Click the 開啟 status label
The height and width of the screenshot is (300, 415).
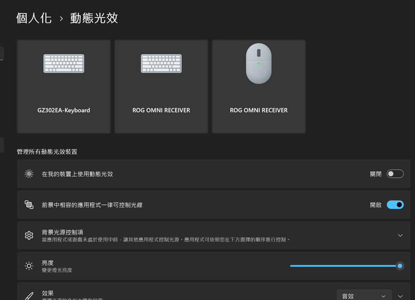tap(376, 205)
